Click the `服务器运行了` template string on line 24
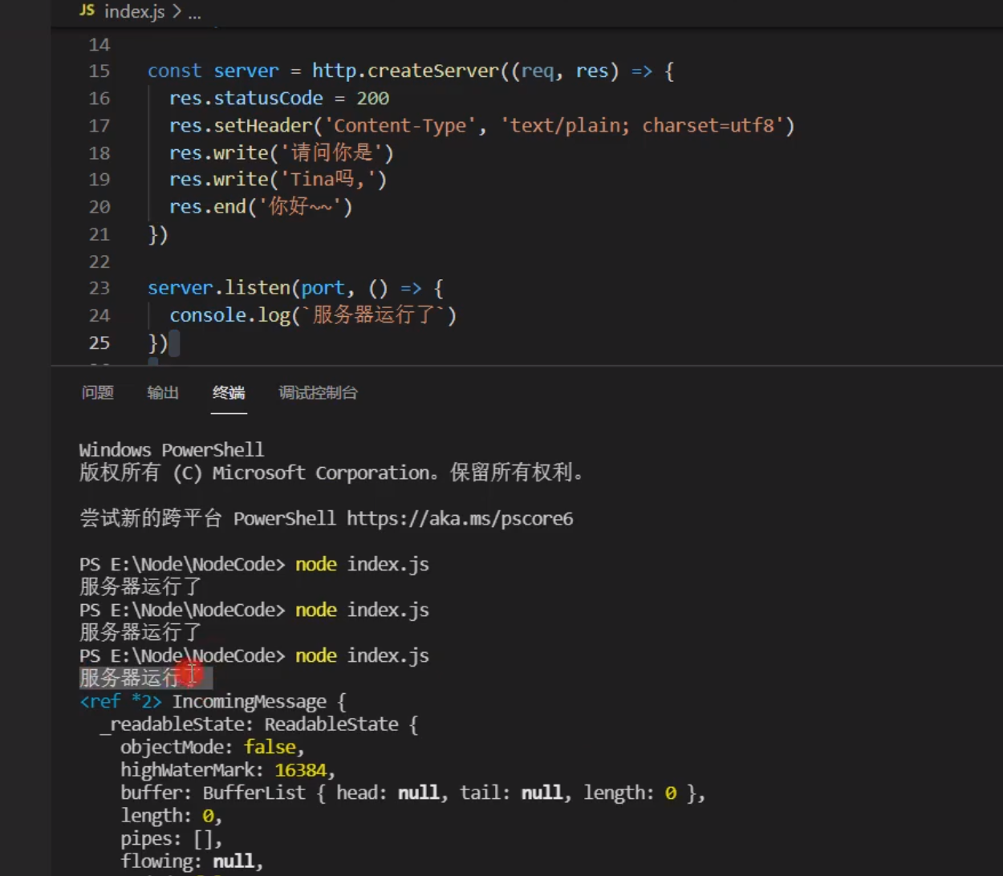1003x876 pixels. pyautogui.click(x=373, y=315)
